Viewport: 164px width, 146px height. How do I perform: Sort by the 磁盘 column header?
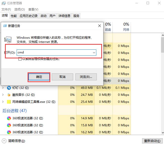(x=108, y=27)
